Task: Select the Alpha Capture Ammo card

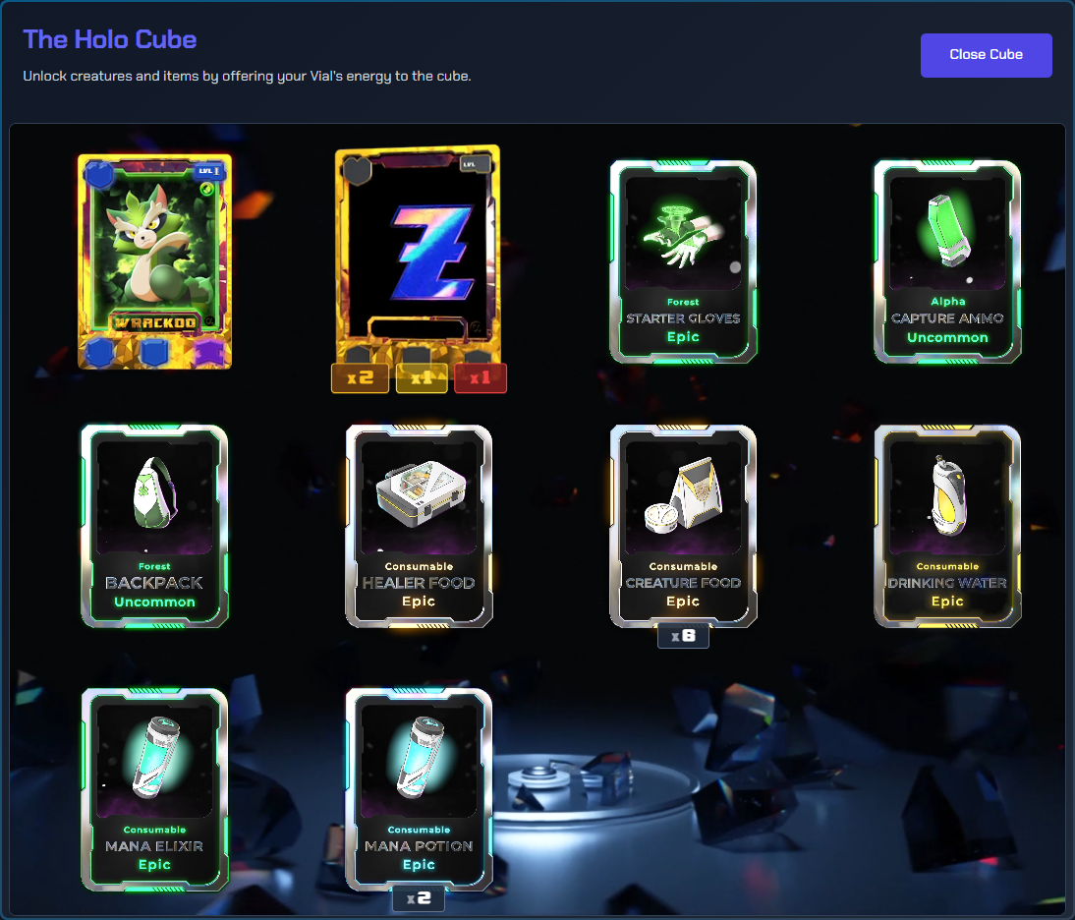Action: pos(947,261)
